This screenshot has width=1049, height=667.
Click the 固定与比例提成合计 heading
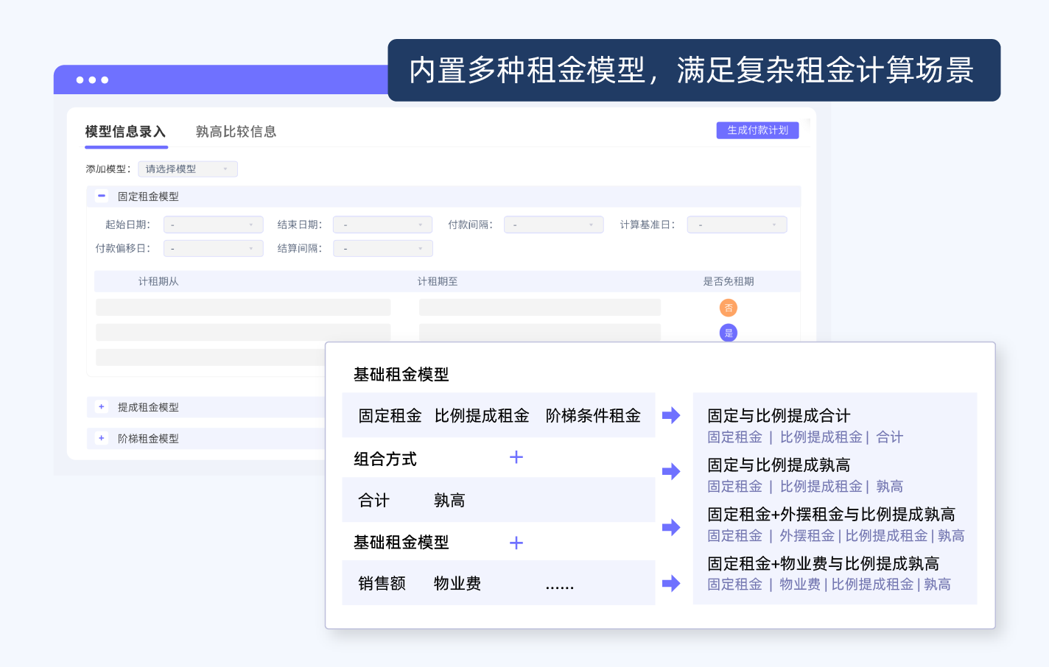(x=779, y=416)
